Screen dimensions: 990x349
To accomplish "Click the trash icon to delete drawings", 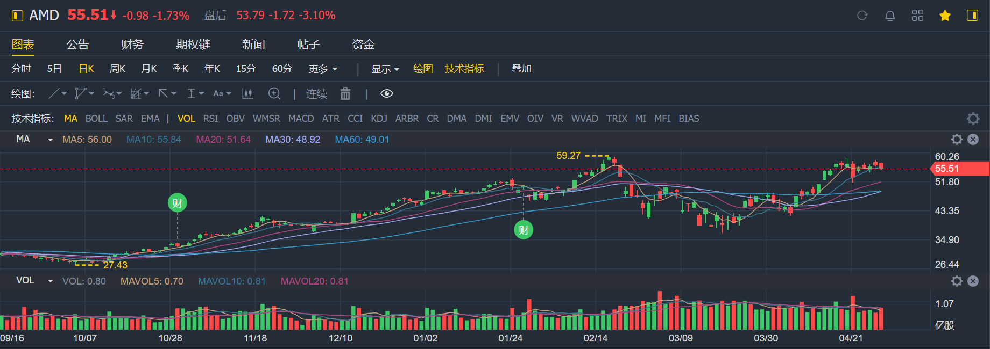I will pos(345,94).
